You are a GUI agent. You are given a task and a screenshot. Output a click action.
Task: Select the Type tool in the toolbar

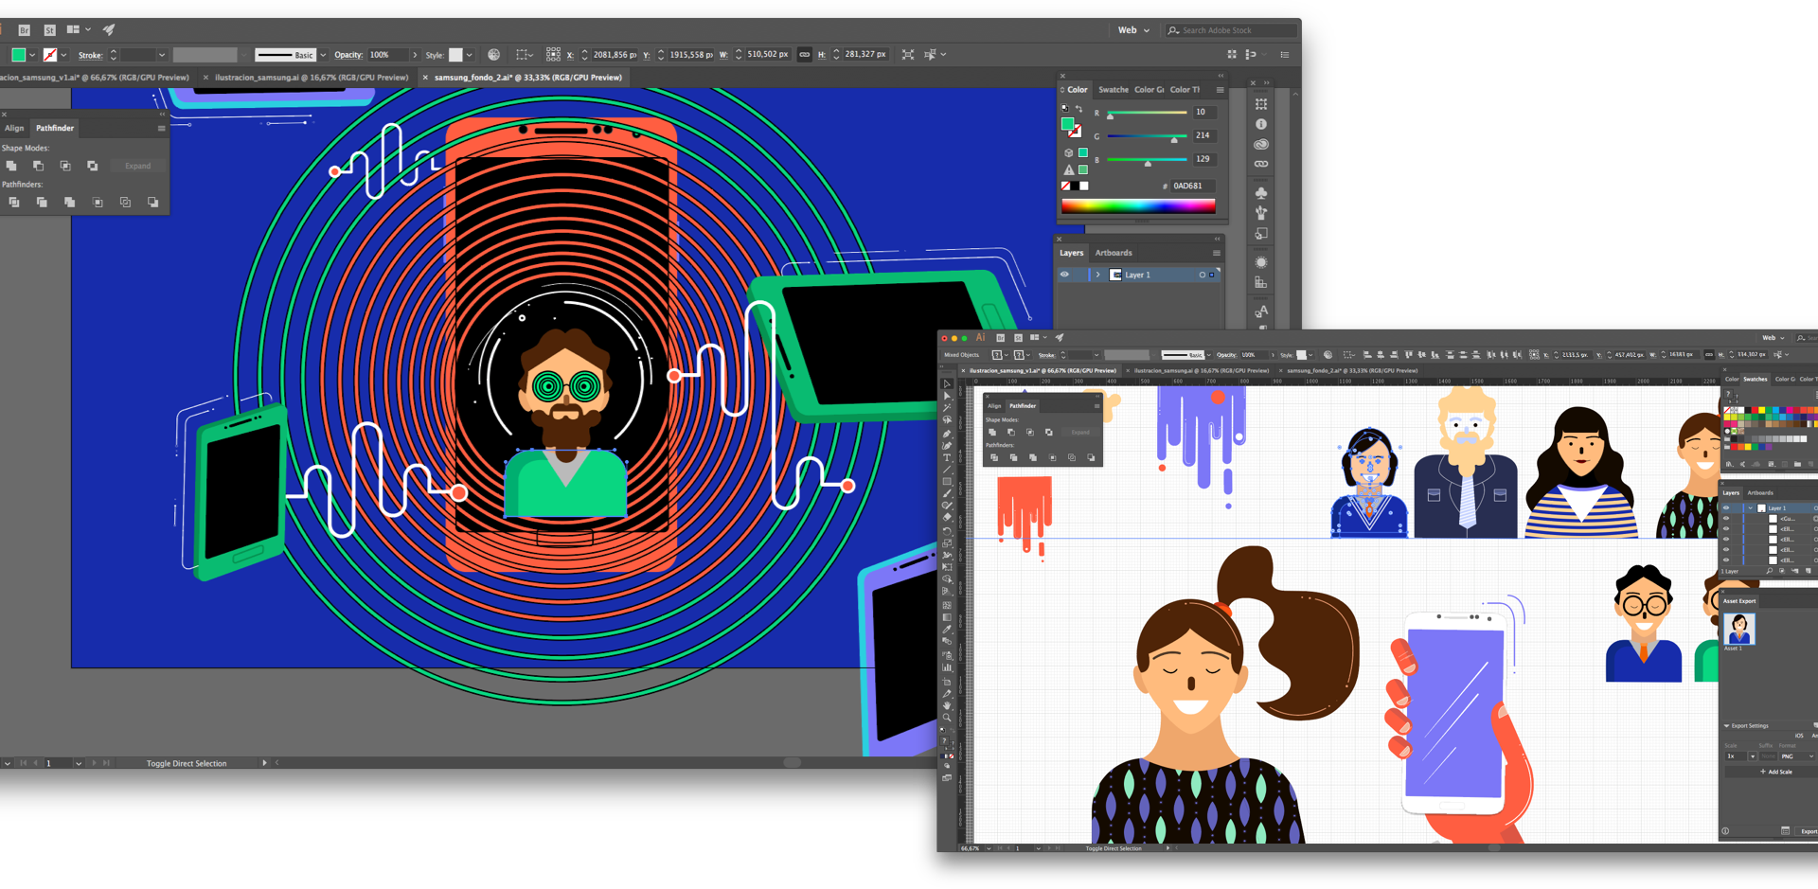947,458
